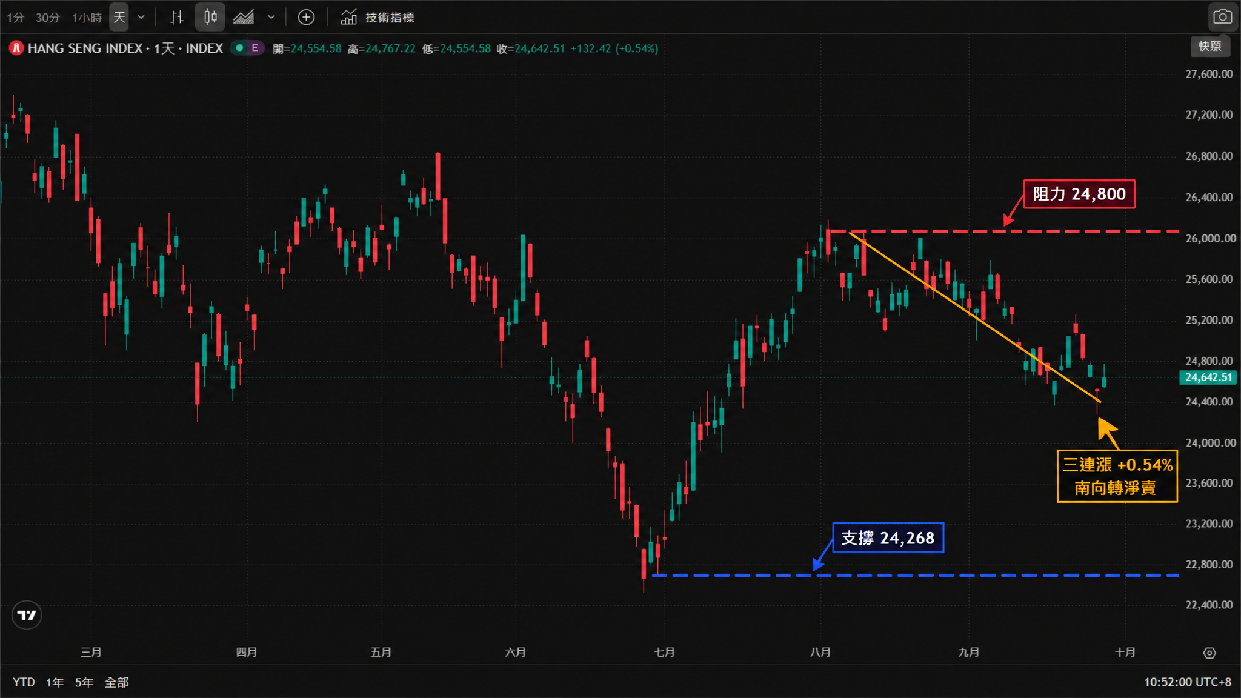
Task: Select the 30分 interval
Action: click(48, 18)
